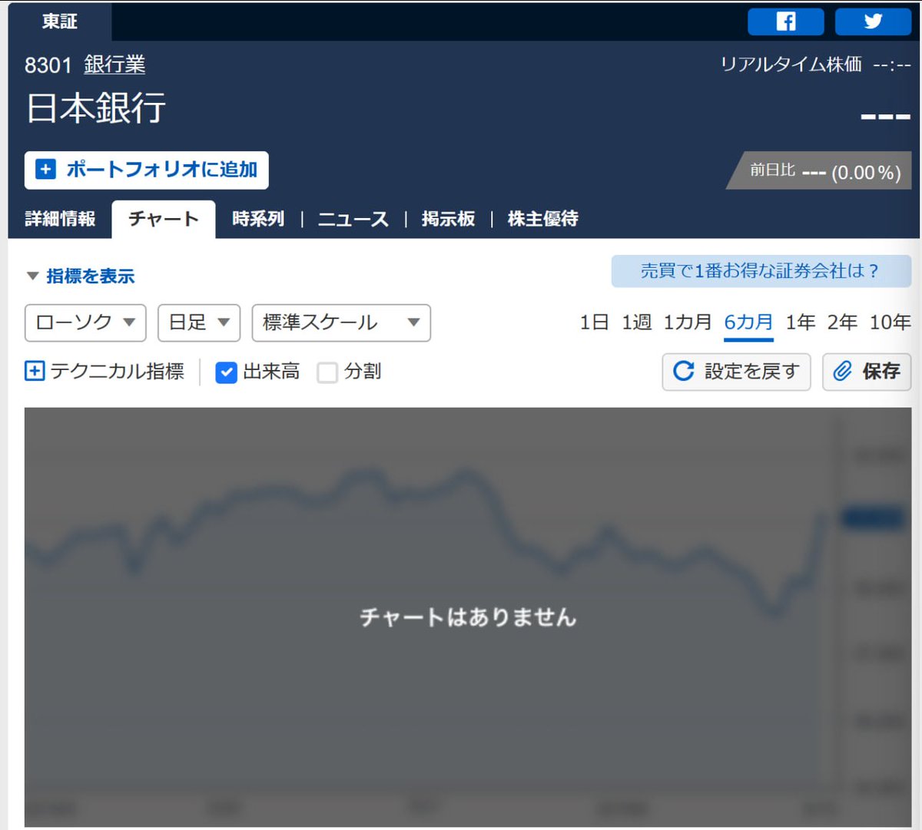Toggle the 出来高 checkbox

click(x=226, y=372)
